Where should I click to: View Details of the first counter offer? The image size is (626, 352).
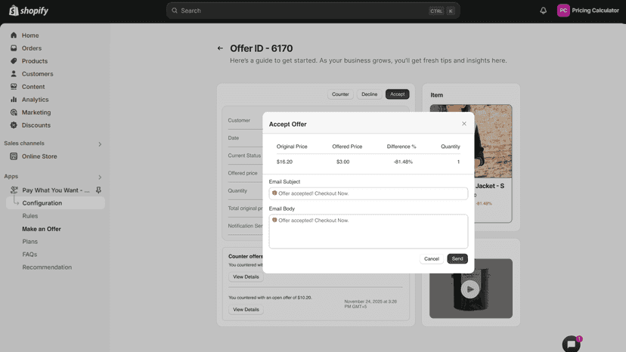point(246,276)
